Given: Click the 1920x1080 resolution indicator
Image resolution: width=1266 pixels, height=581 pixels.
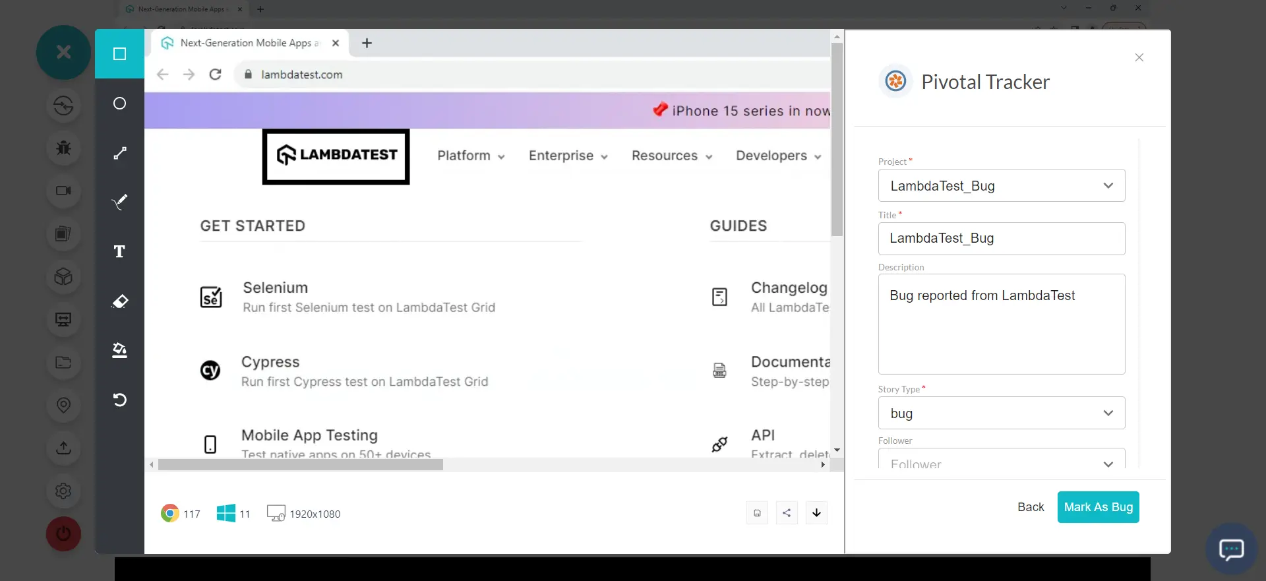Looking at the screenshot, I should pos(304,513).
